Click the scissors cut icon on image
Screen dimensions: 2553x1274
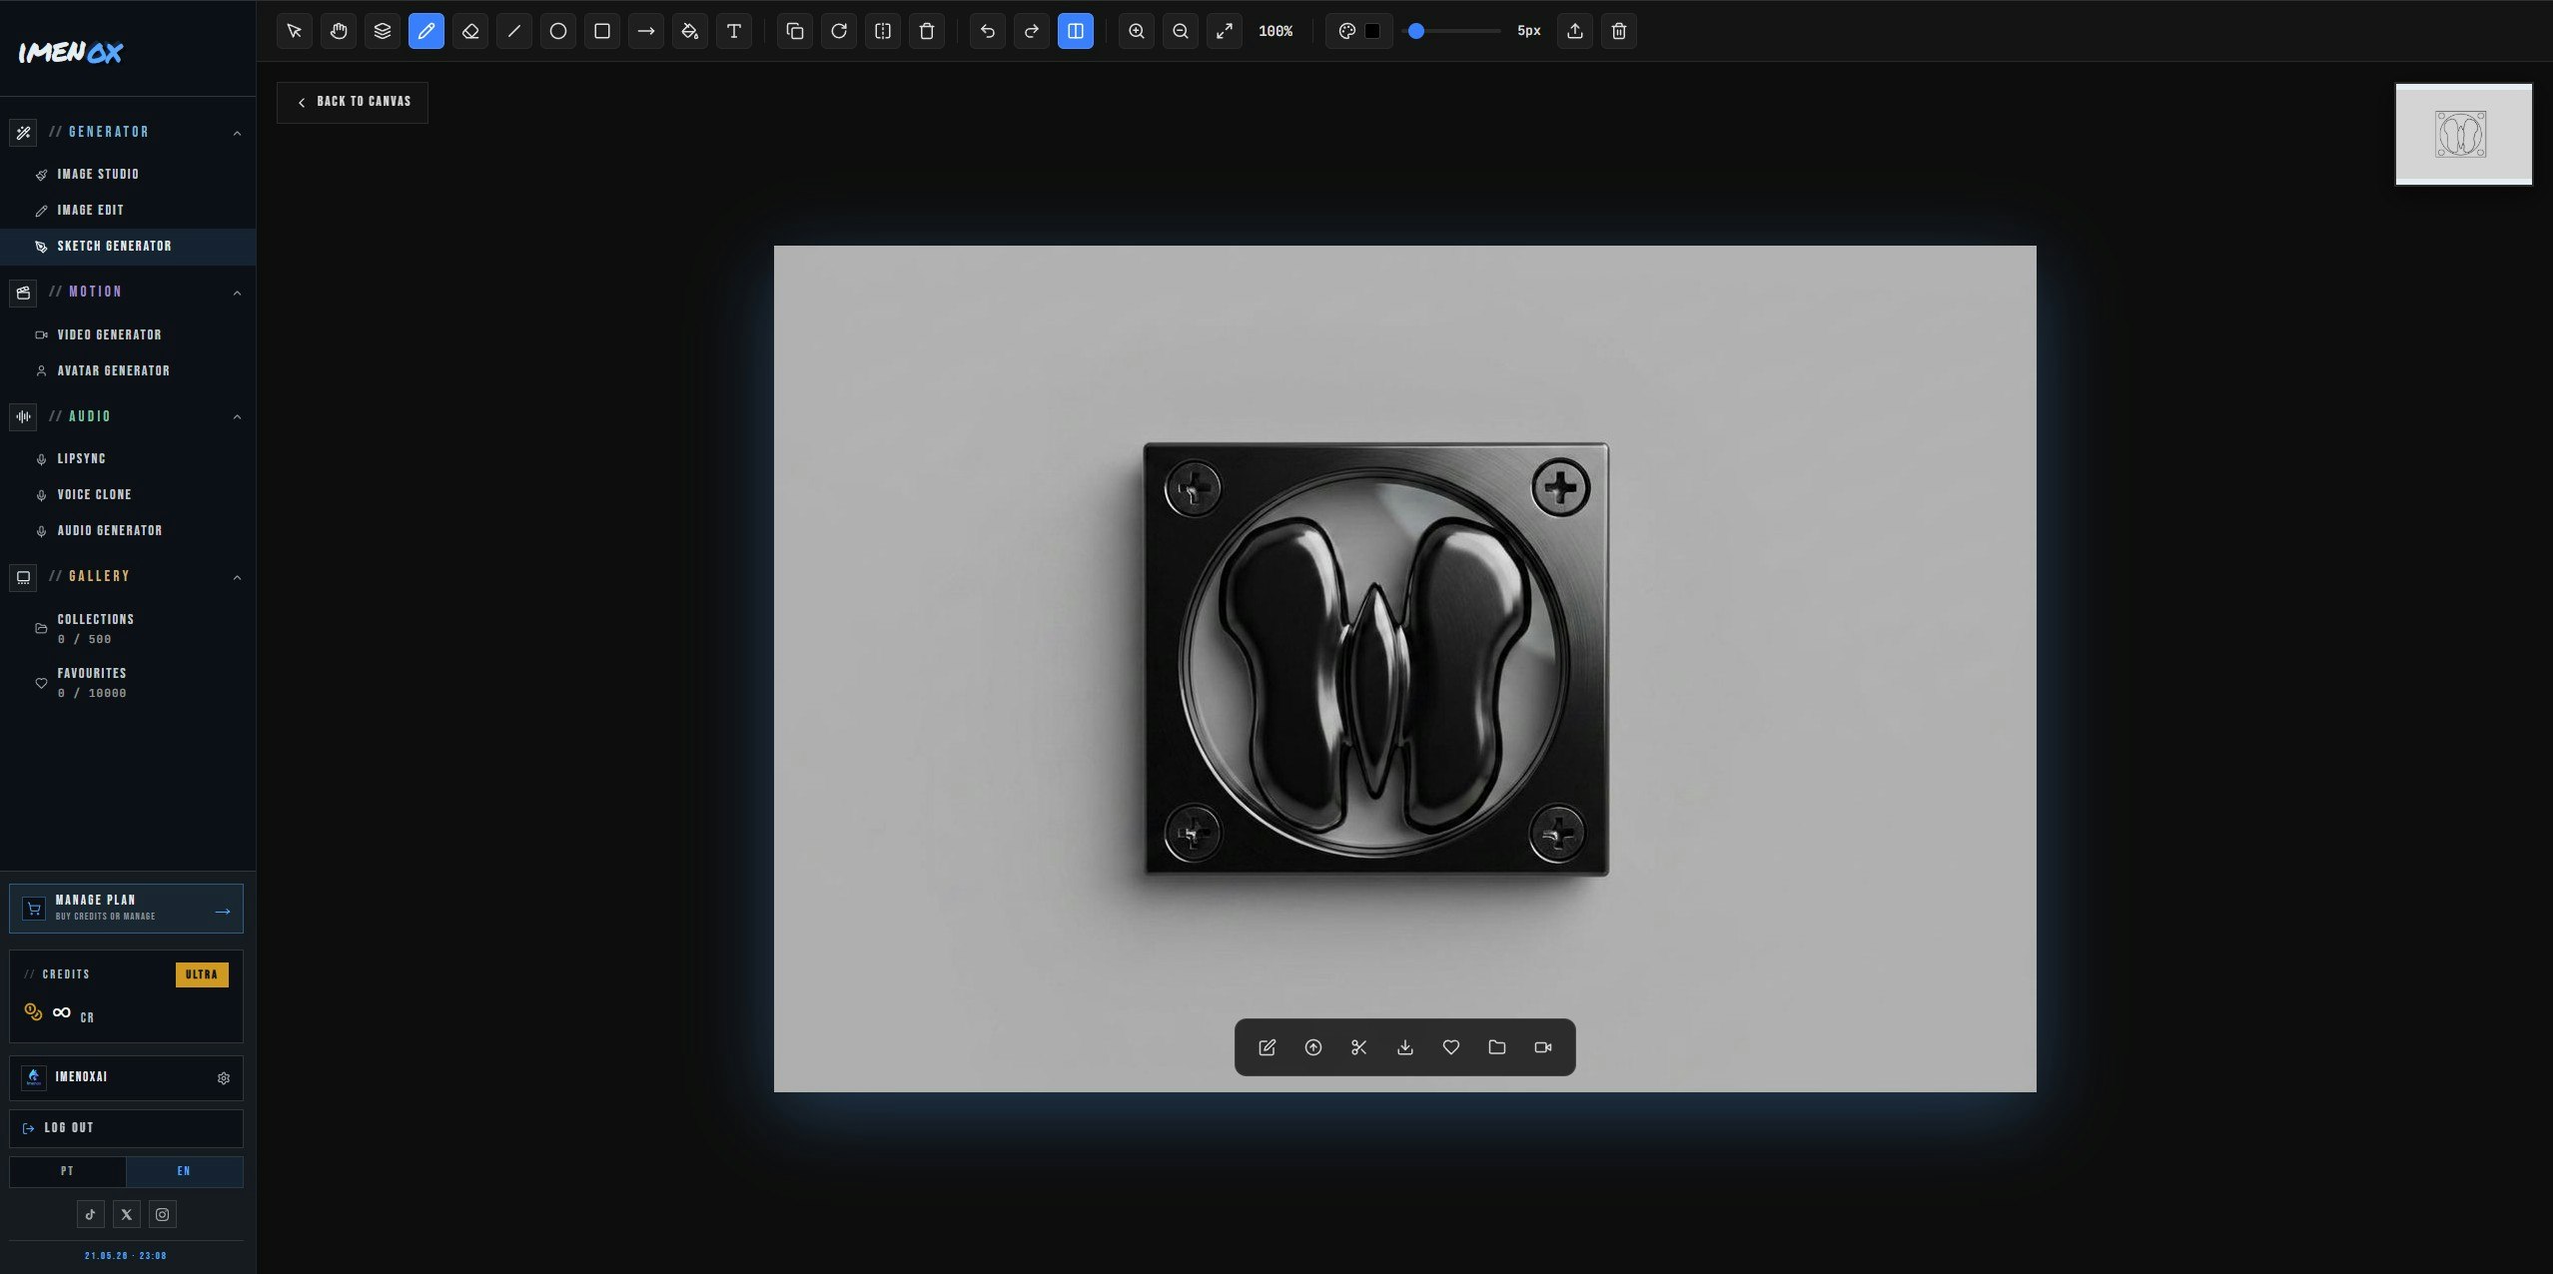pos(1359,1047)
